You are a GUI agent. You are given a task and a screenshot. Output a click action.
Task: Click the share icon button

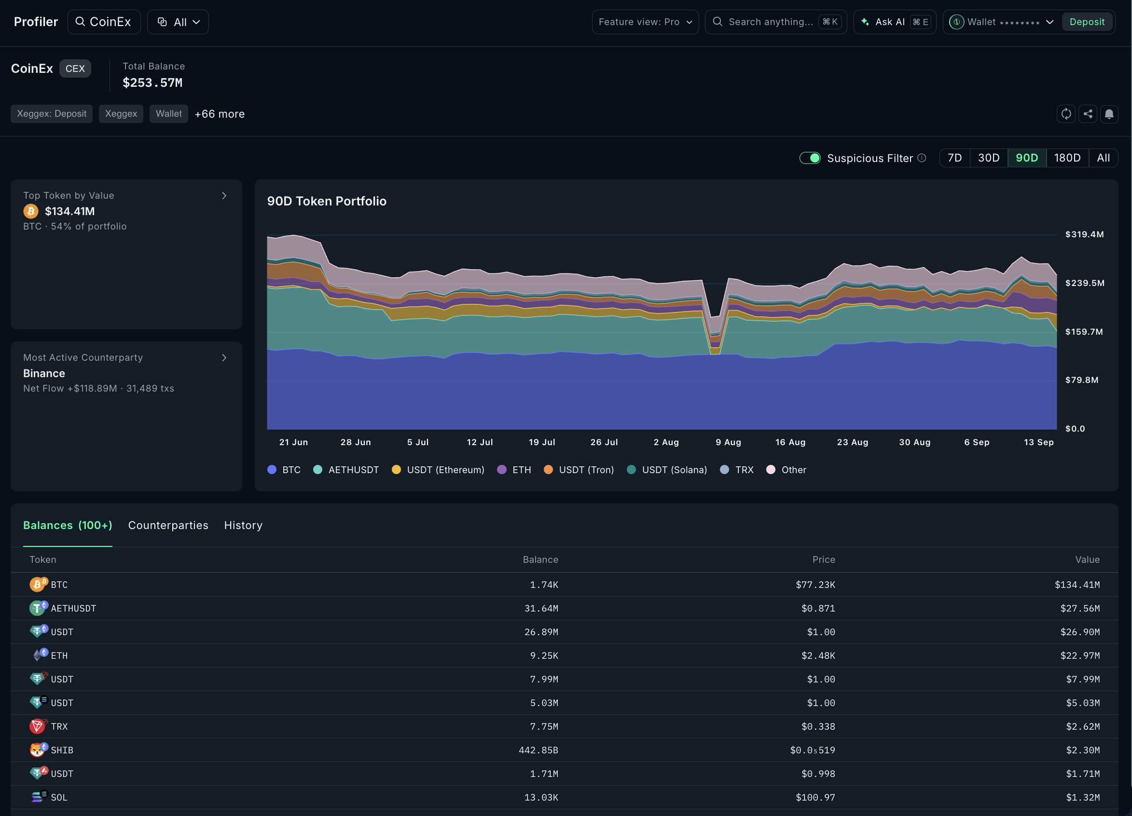tap(1088, 114)
